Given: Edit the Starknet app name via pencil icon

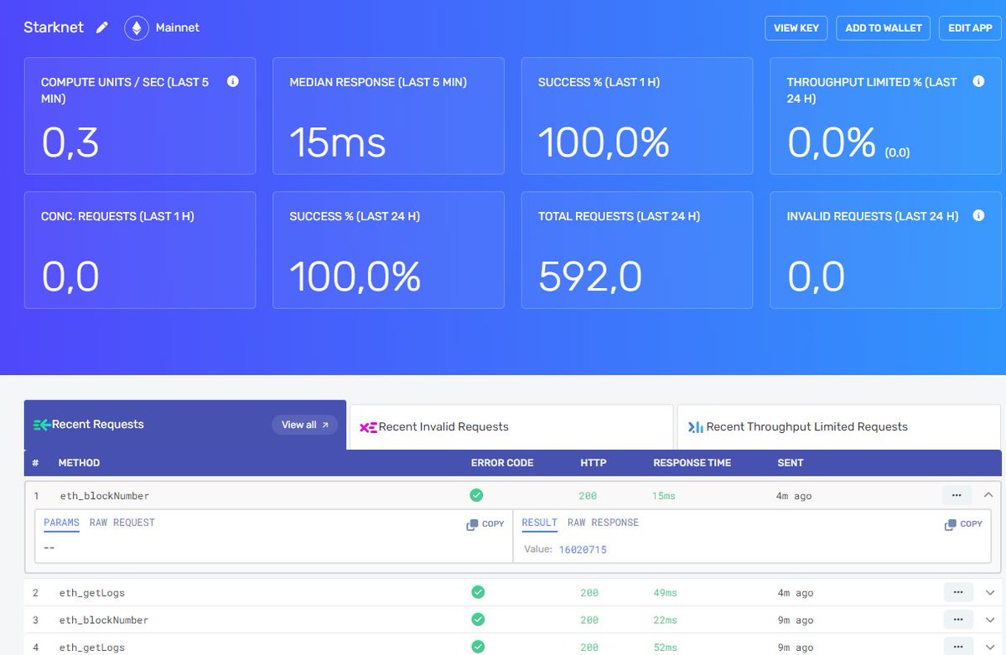Looking at the screenshot, I should point(101,27).
